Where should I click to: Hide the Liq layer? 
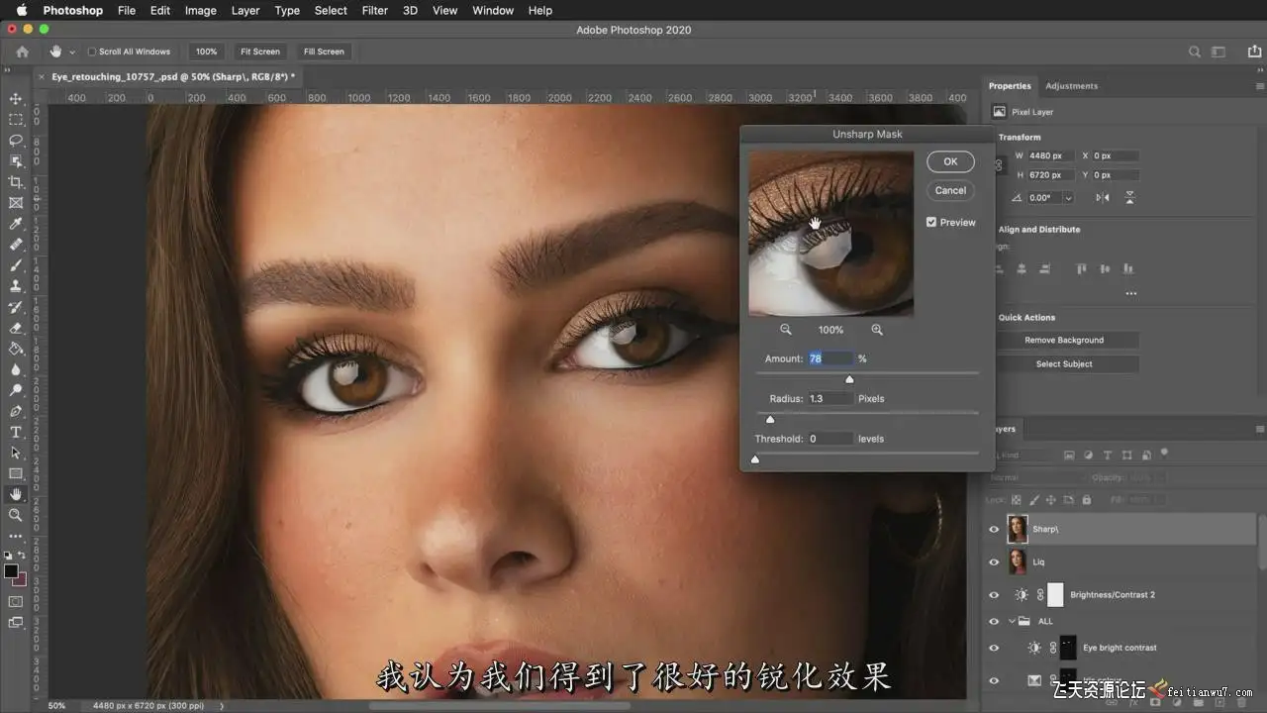(x=994, y=562)
